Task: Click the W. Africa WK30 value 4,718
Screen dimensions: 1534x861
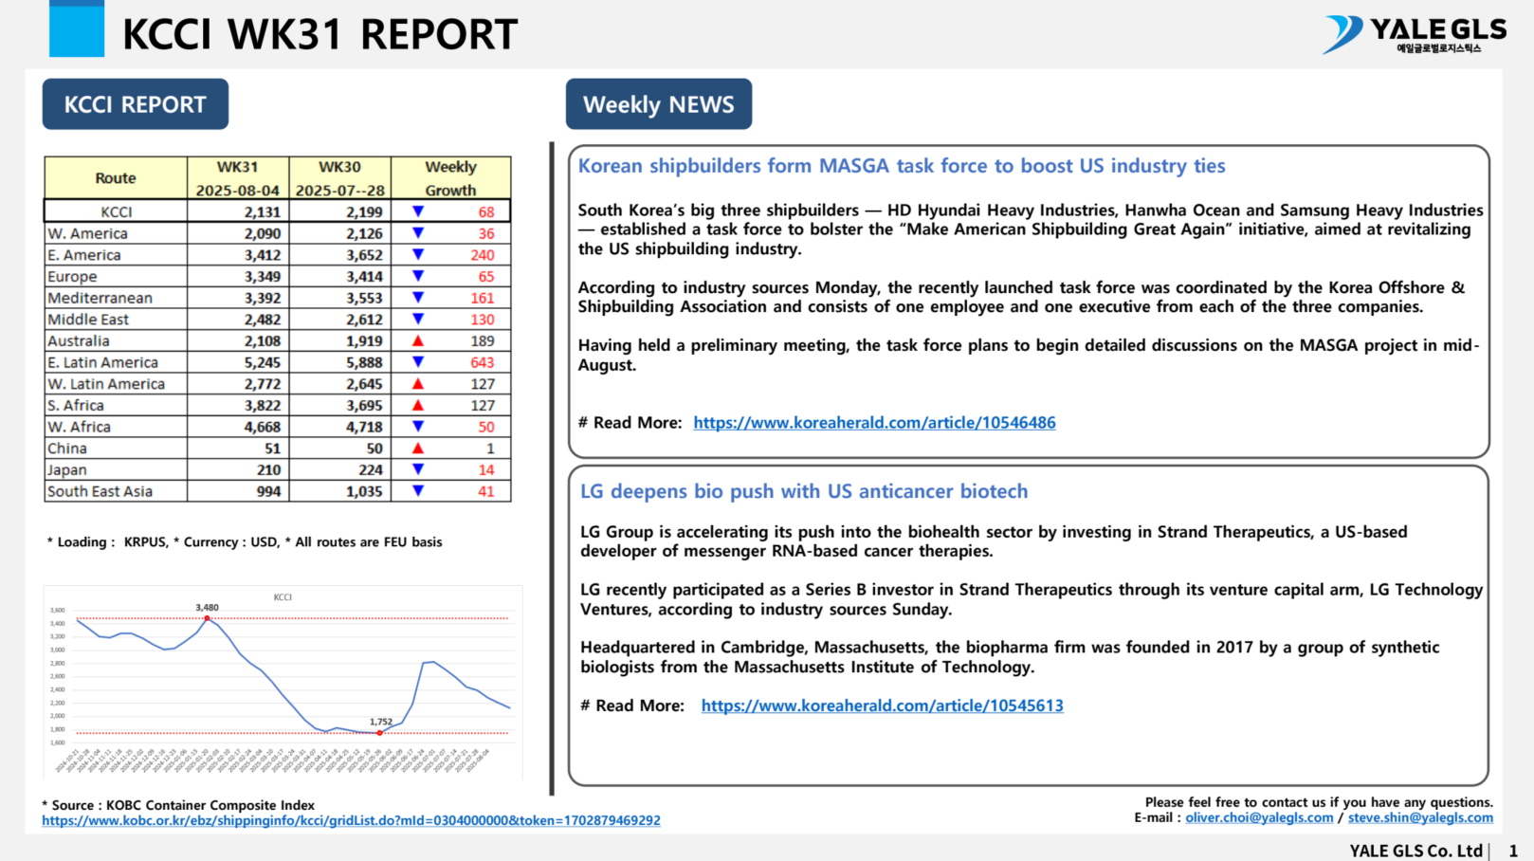Action: point(364,427)
